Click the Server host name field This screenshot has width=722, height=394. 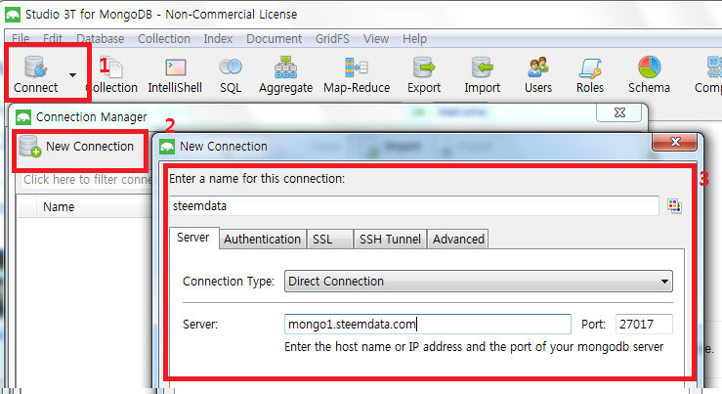tap(427, 324)
